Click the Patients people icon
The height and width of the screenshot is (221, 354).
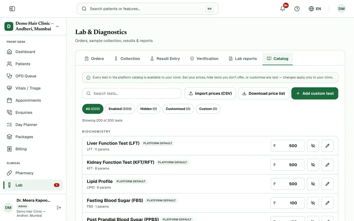pos(9,64)
